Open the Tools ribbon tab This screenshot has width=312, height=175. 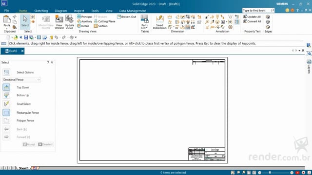point(95,11)
